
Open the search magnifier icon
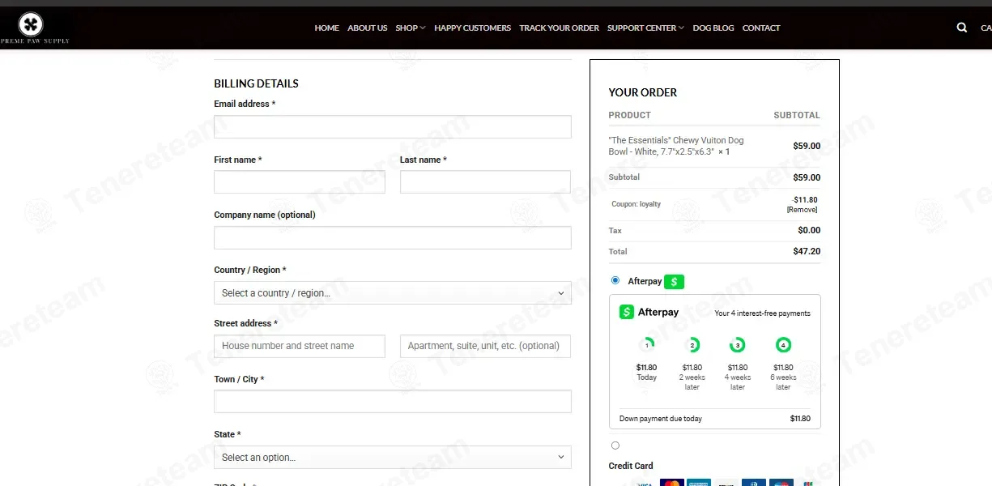pyautogui.click(x=962, y=28)
